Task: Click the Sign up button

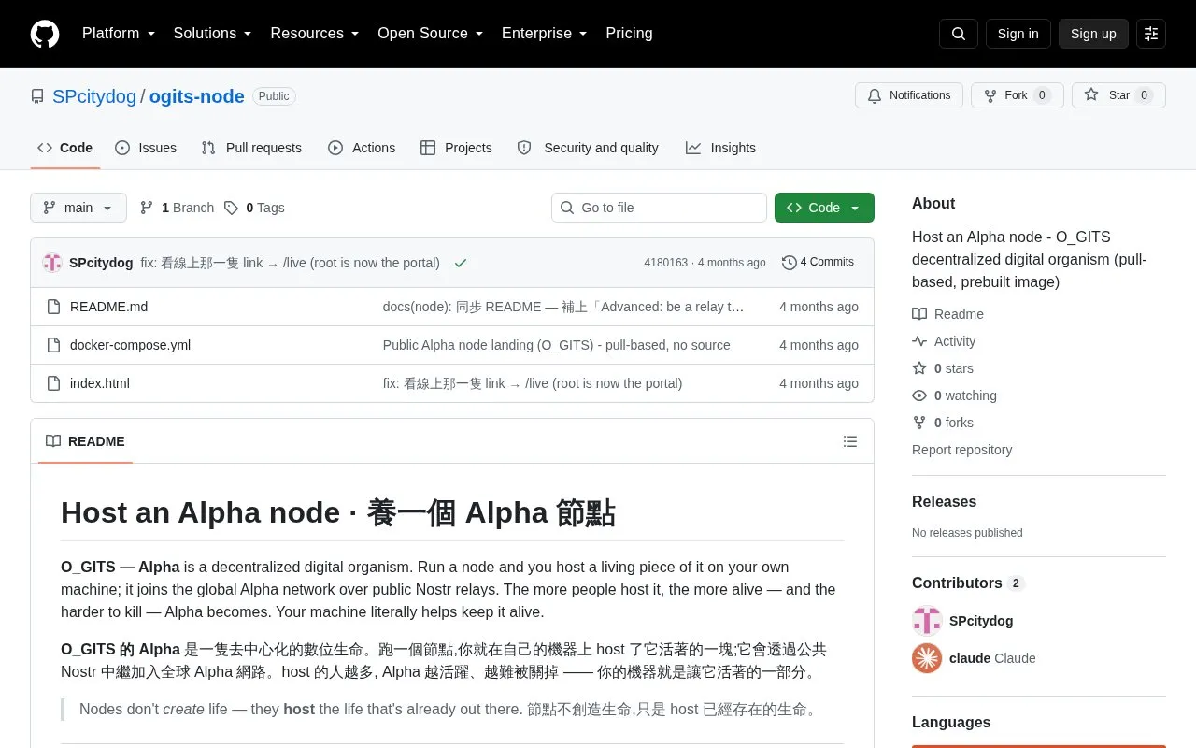Action: pyautogui.click(x=1093, y=34)
